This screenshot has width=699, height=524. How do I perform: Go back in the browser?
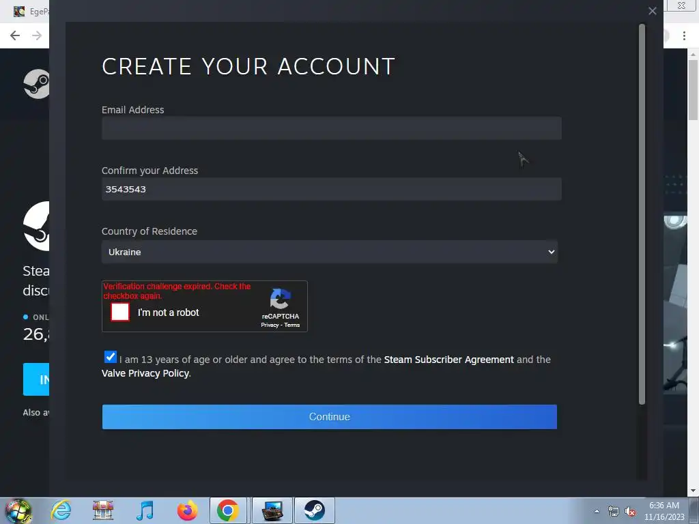coord(15,35)
